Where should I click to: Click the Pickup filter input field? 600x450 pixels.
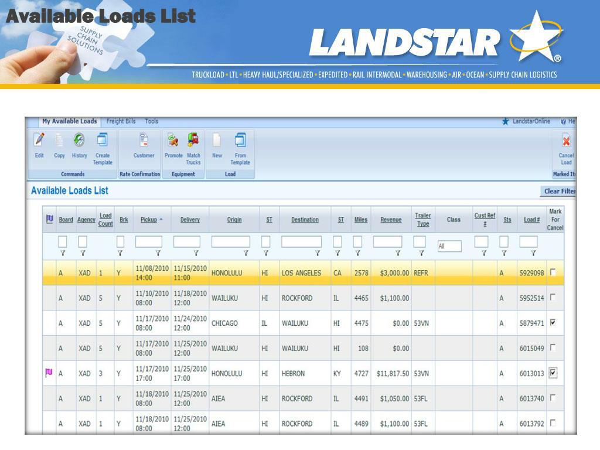point(148,241)
